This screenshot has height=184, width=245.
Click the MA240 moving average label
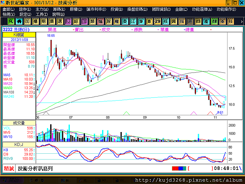click(9, 96)
